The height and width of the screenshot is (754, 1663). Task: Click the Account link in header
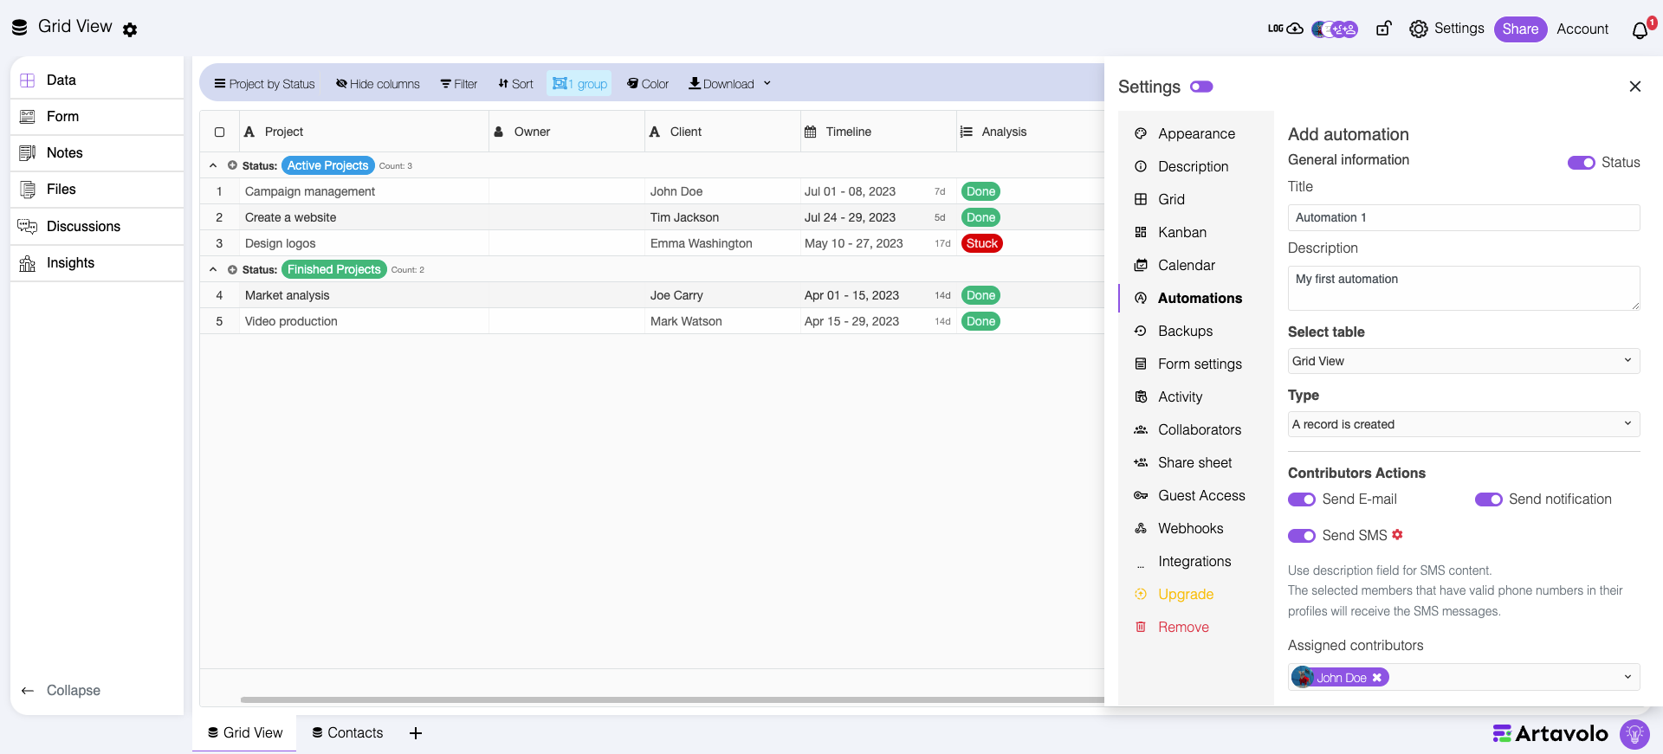pyautogui.click(x=1582, y=29)
